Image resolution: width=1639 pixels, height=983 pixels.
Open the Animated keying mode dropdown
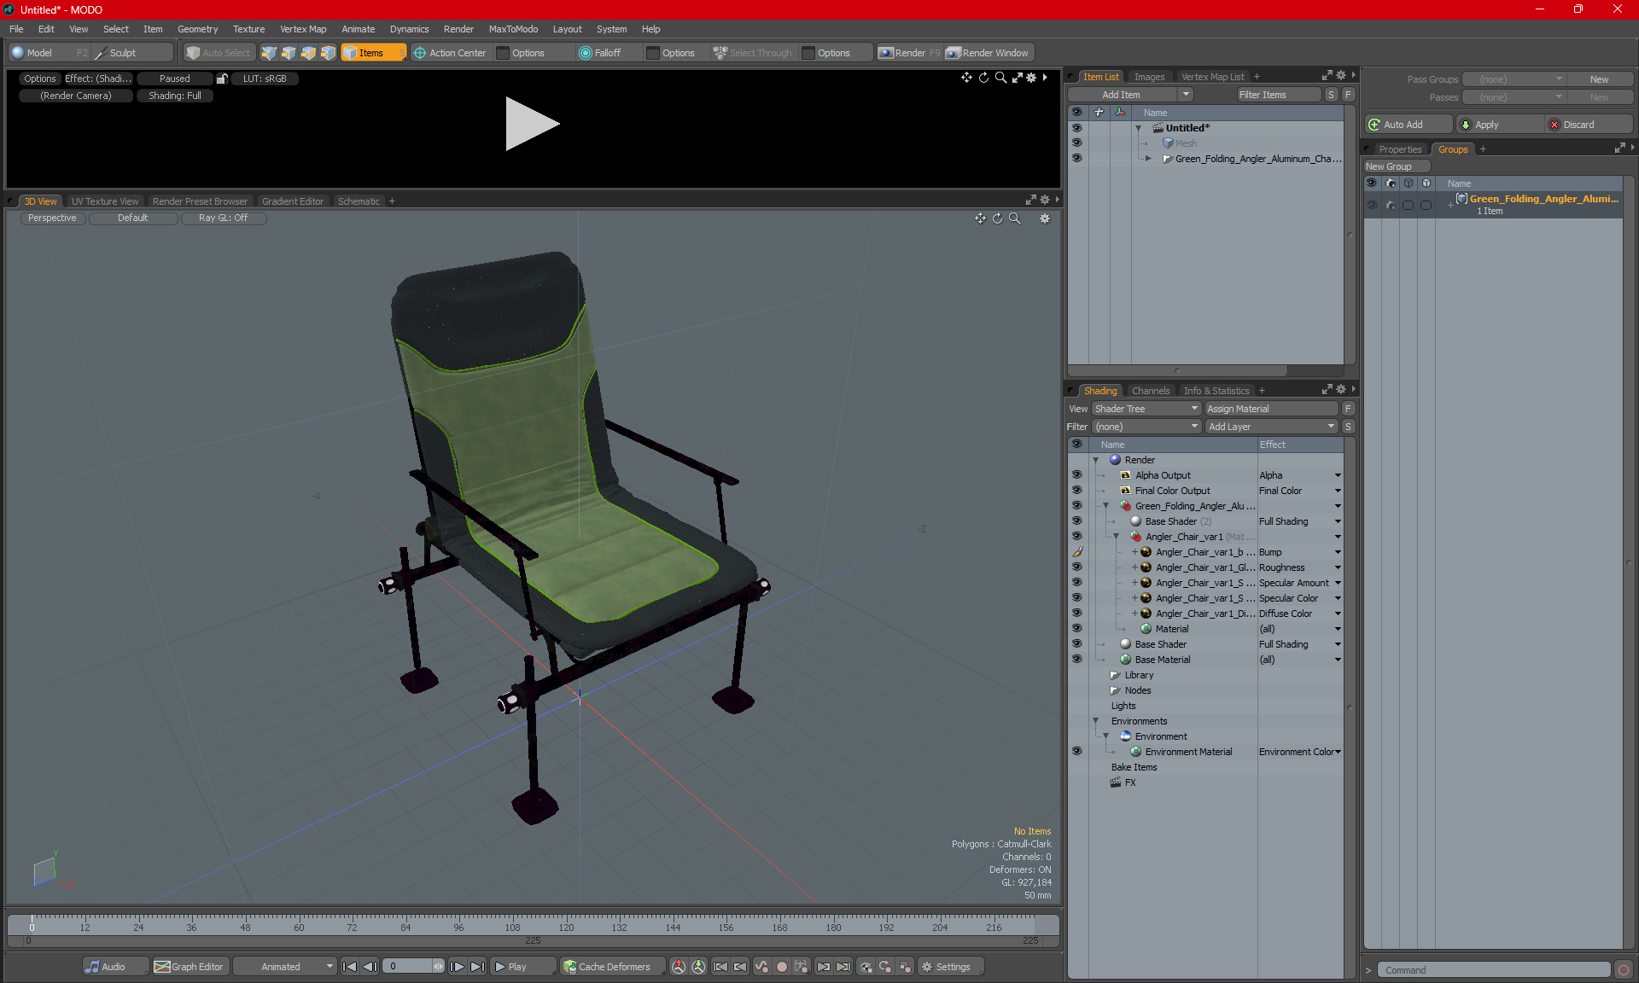point(285,967)
